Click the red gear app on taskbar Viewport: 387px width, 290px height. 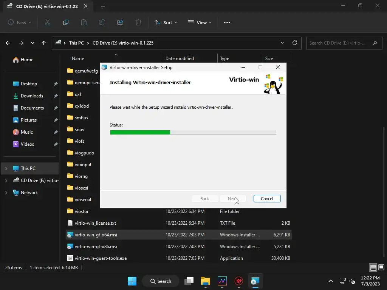pyautogui.click(x=239, y=281)
